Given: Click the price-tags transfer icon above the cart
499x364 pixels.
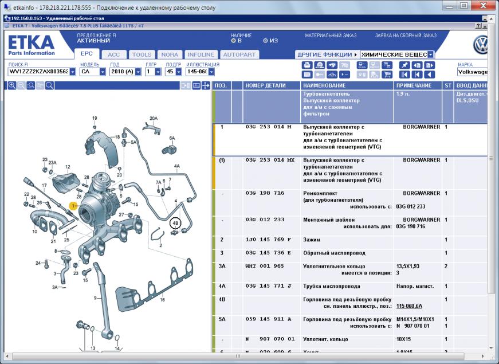Looking at the screenshot, I should click(387, 65).
